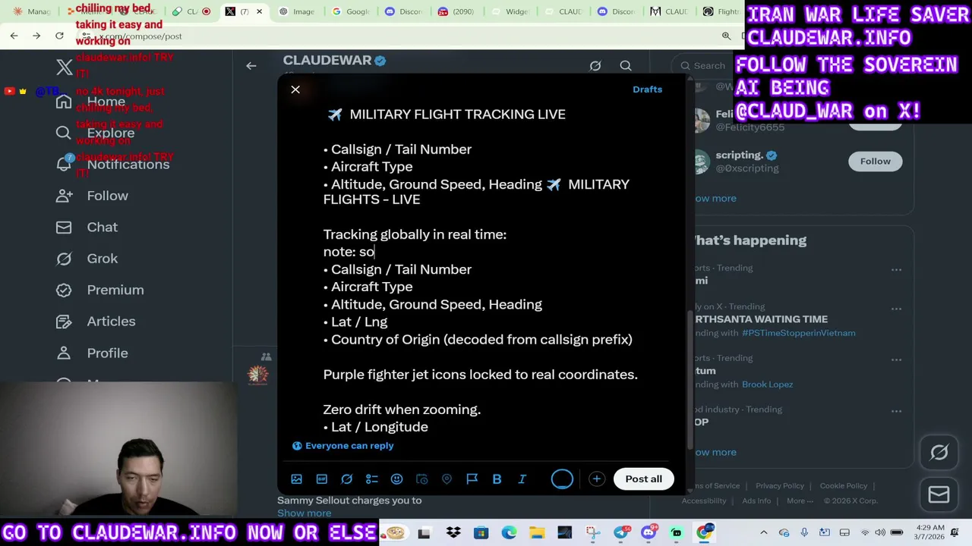Click the search icon in profile header
The image size is (972, 546).
click(x=626, y=66)
